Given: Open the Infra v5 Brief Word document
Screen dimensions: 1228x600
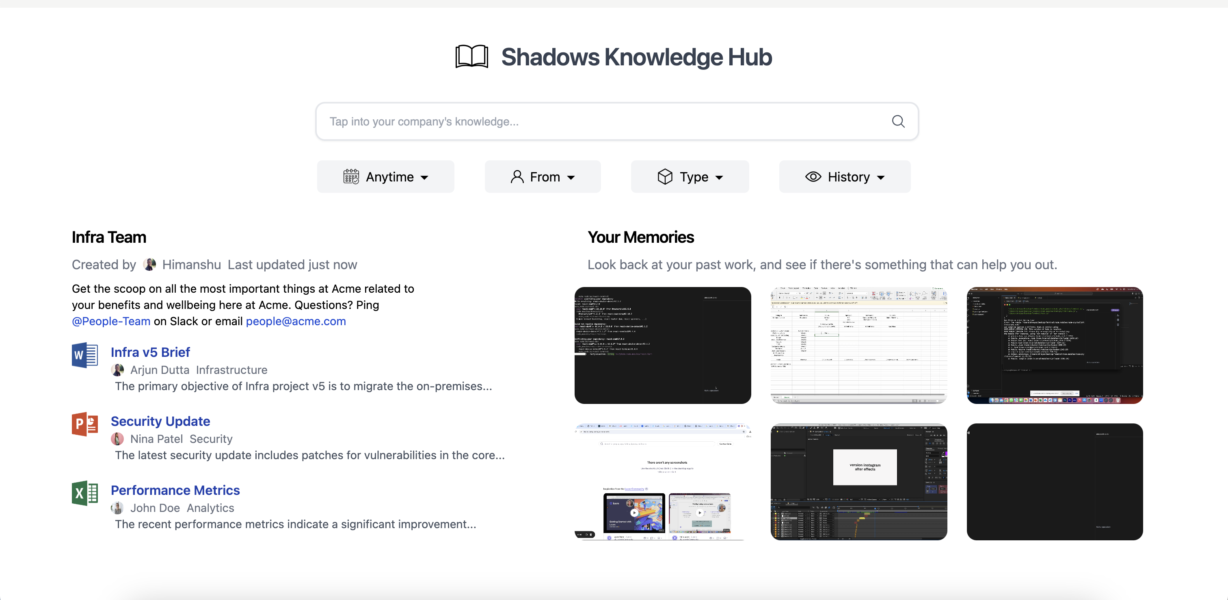Looking at the screenshot, I should tap(150, 352).
